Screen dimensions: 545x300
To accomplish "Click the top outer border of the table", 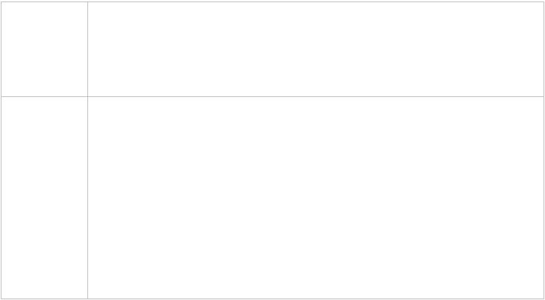I will 272,1.
